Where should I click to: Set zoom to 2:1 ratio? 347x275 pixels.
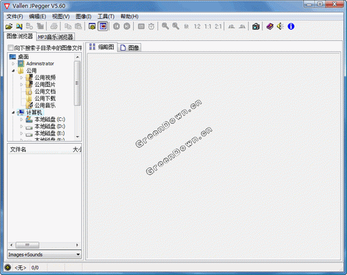pos(218,26)
